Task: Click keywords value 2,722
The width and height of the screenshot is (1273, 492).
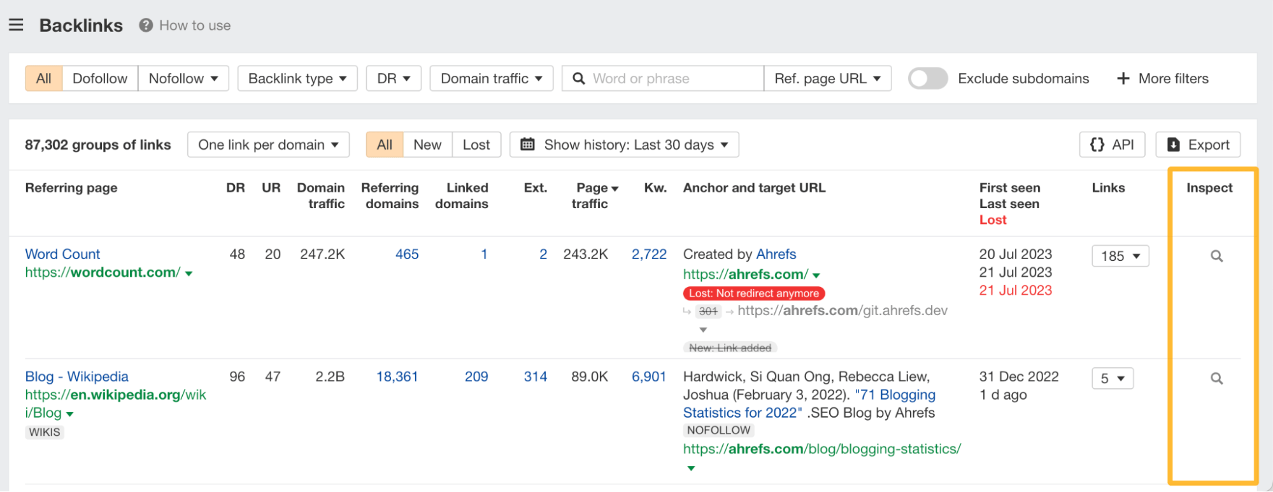Action: coord(649,254)
